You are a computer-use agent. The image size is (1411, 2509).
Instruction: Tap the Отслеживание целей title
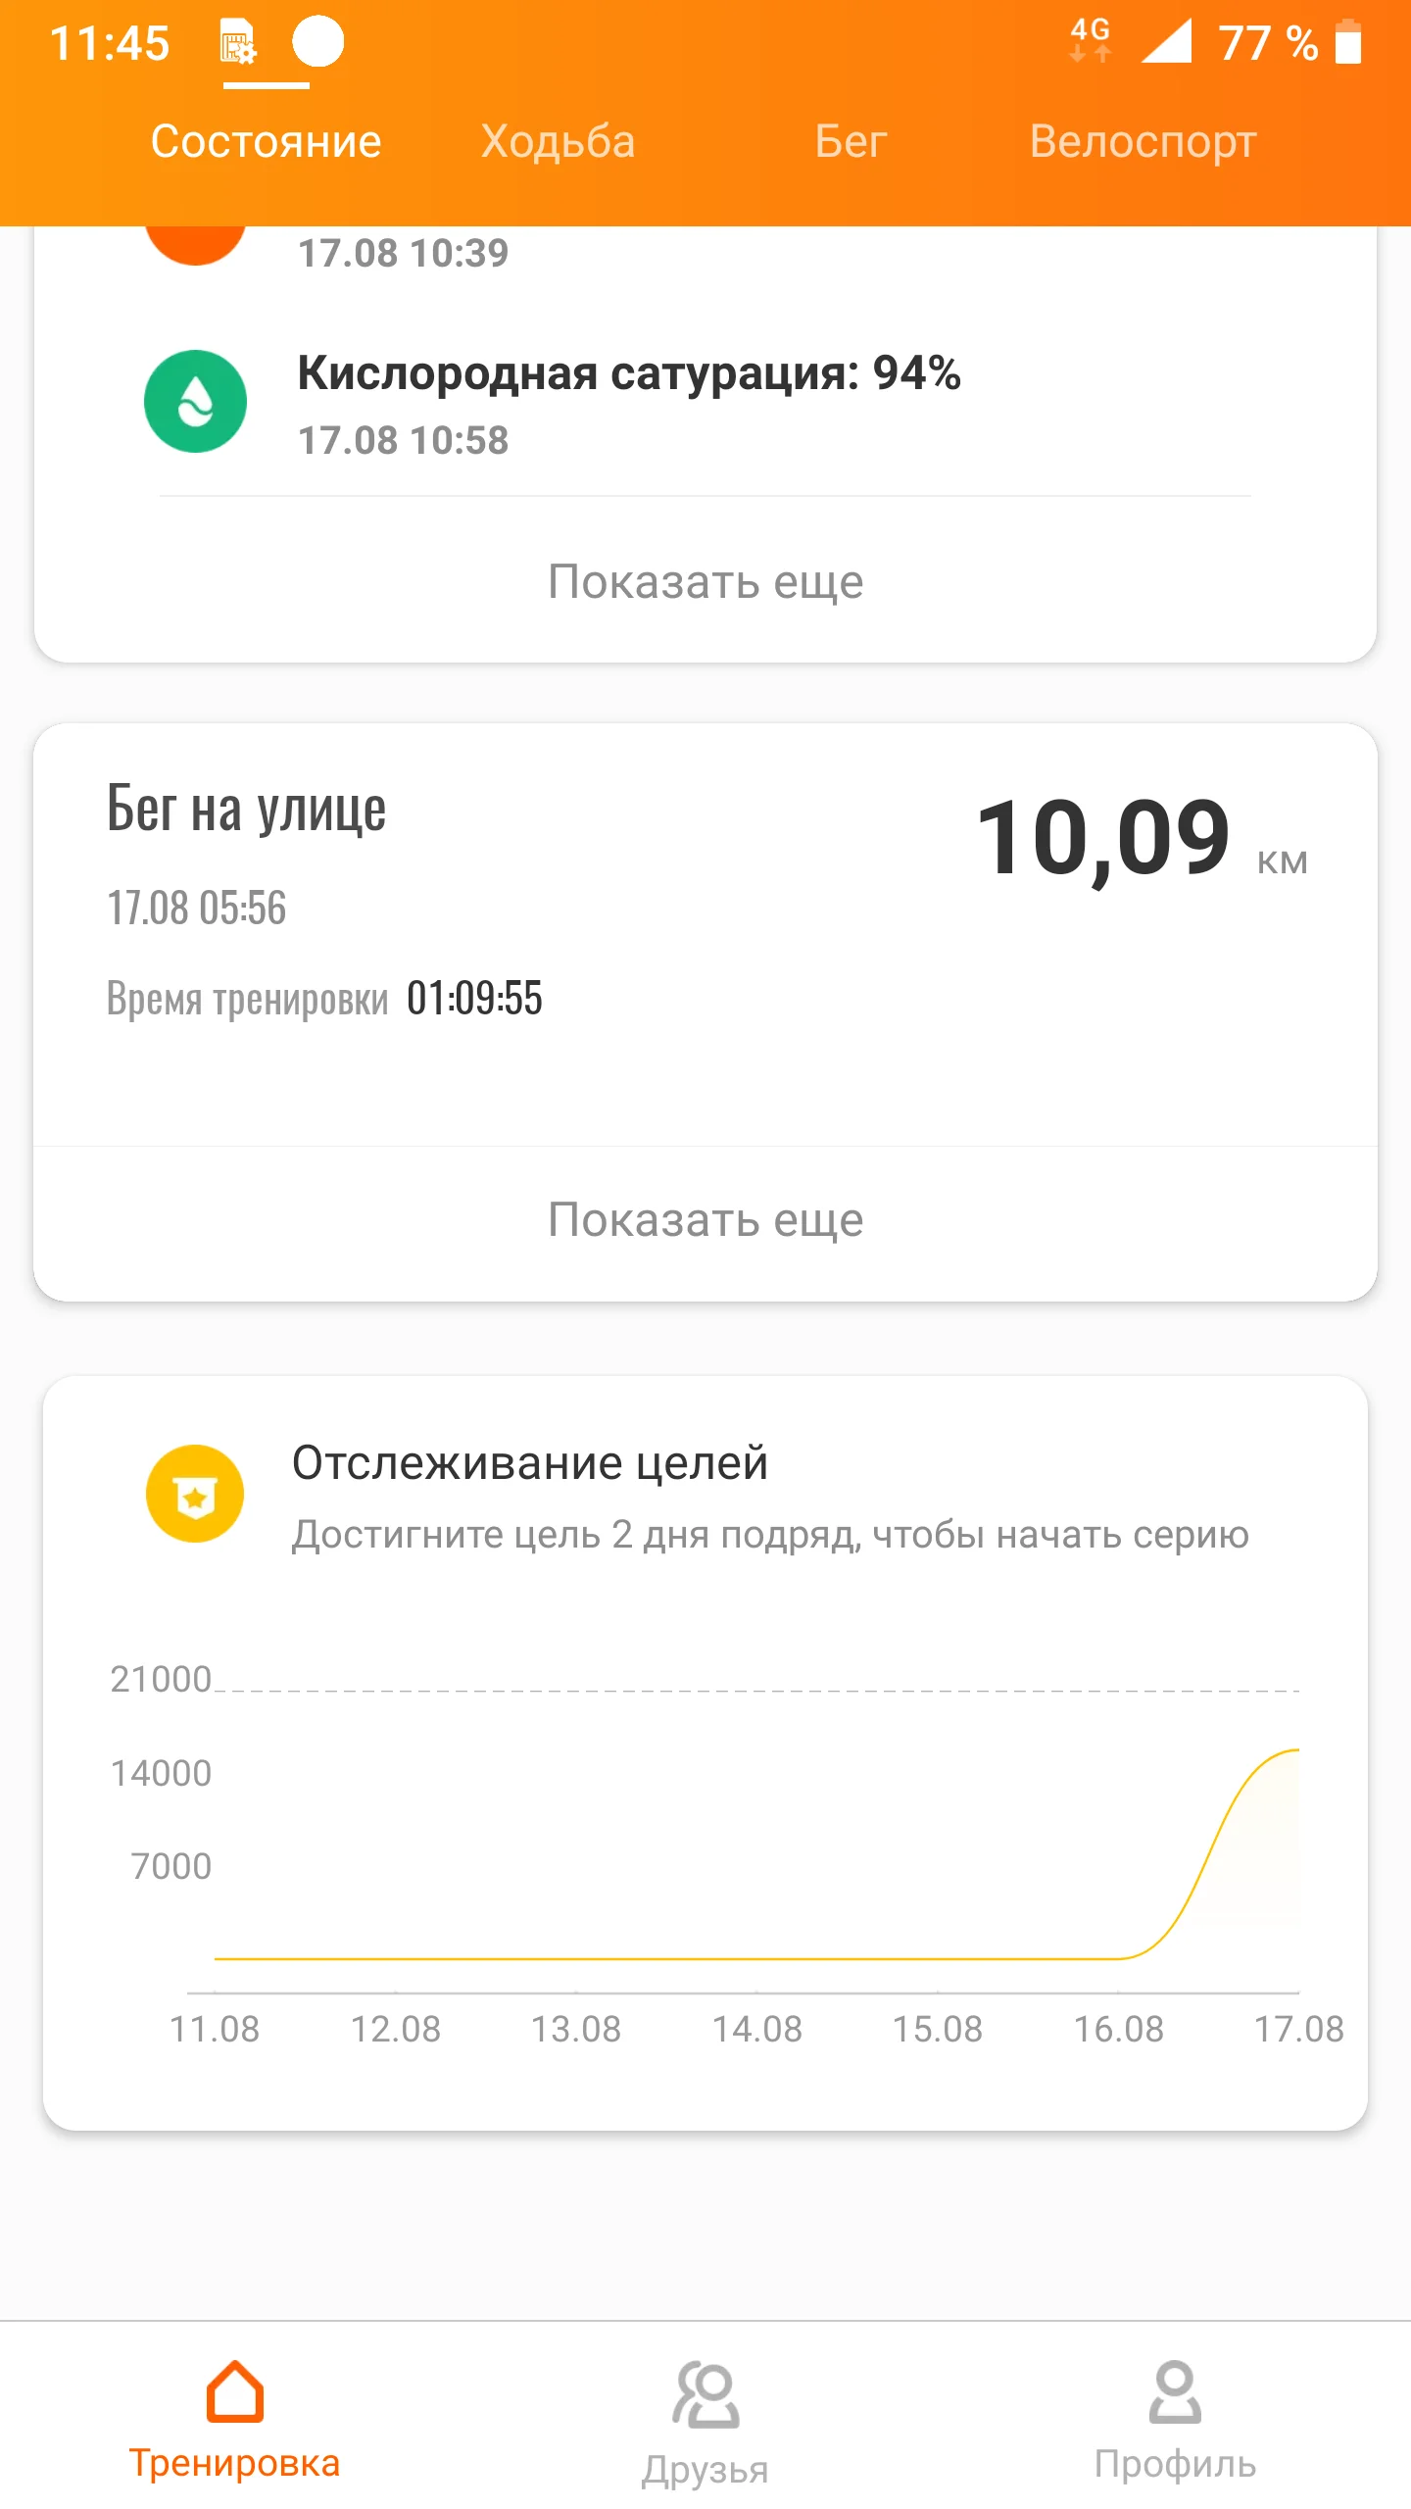(x=529, y=1463)
